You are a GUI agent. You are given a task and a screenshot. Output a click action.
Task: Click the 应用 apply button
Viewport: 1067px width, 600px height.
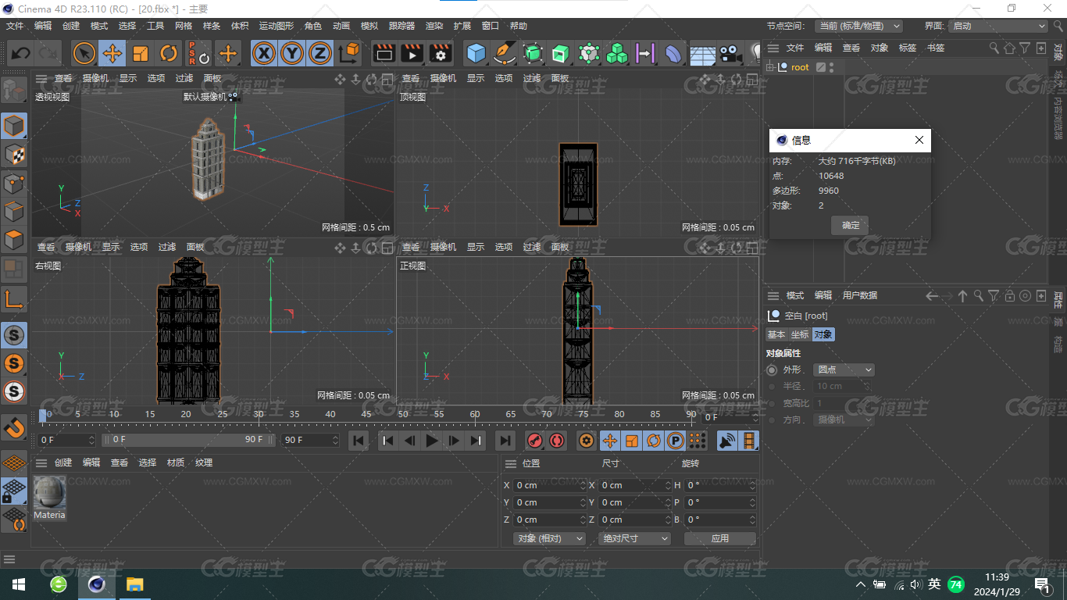pos(720,538)
